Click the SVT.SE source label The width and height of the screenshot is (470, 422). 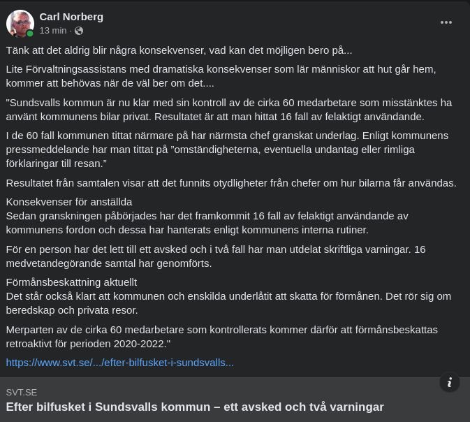[22, 392]
